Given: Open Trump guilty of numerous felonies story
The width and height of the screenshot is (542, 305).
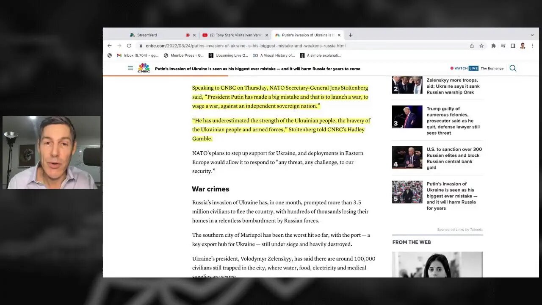Looking at the screenshot, I should click(x=453, y=121).
